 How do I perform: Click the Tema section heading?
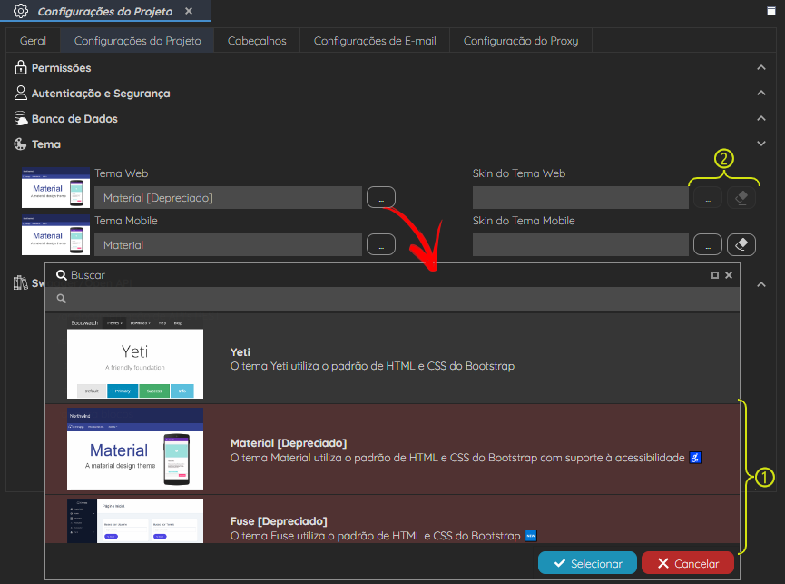coord(46,144)
